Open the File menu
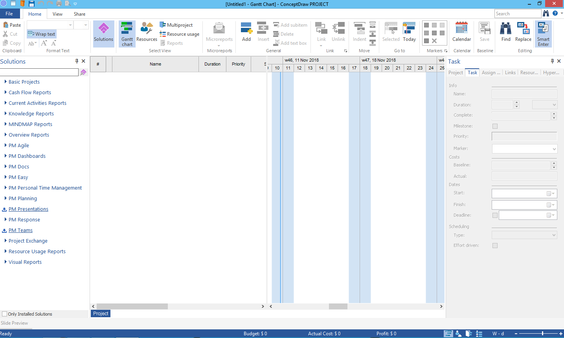Viewport: 564px width, 338px height. point(9,14)
